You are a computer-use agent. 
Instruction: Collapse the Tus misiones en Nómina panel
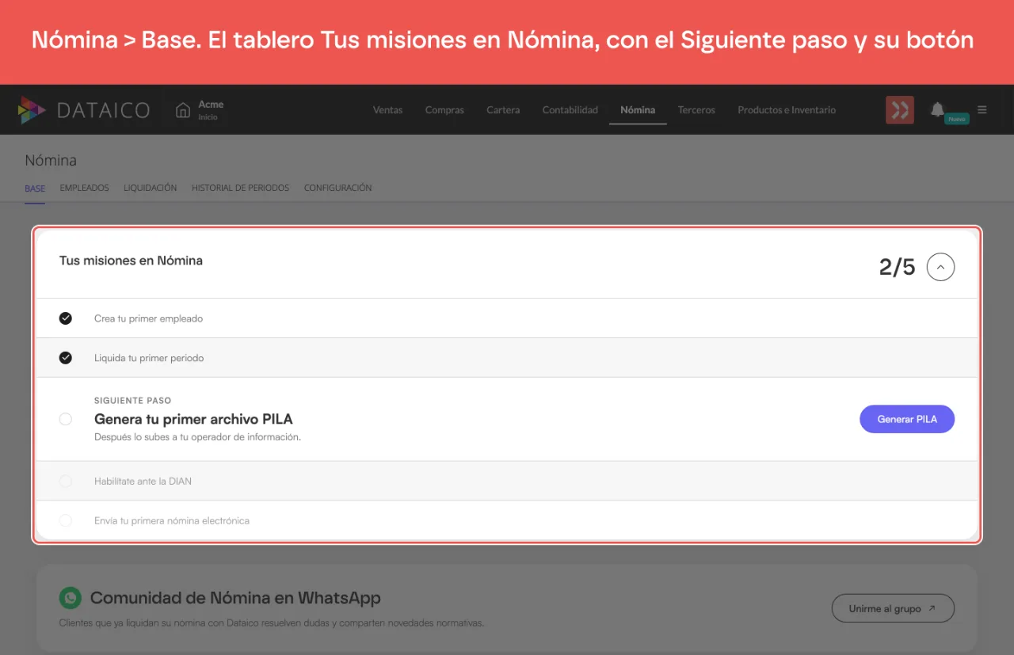[940, 267]
